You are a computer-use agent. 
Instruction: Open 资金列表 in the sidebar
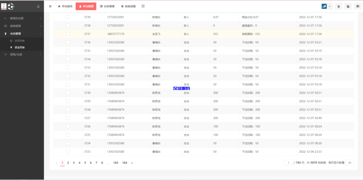click(x=20, y=47)
